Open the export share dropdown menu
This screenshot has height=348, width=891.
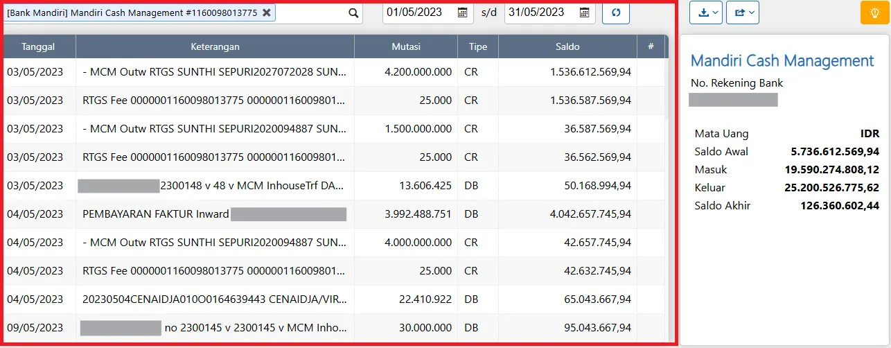tap(742, 12)
